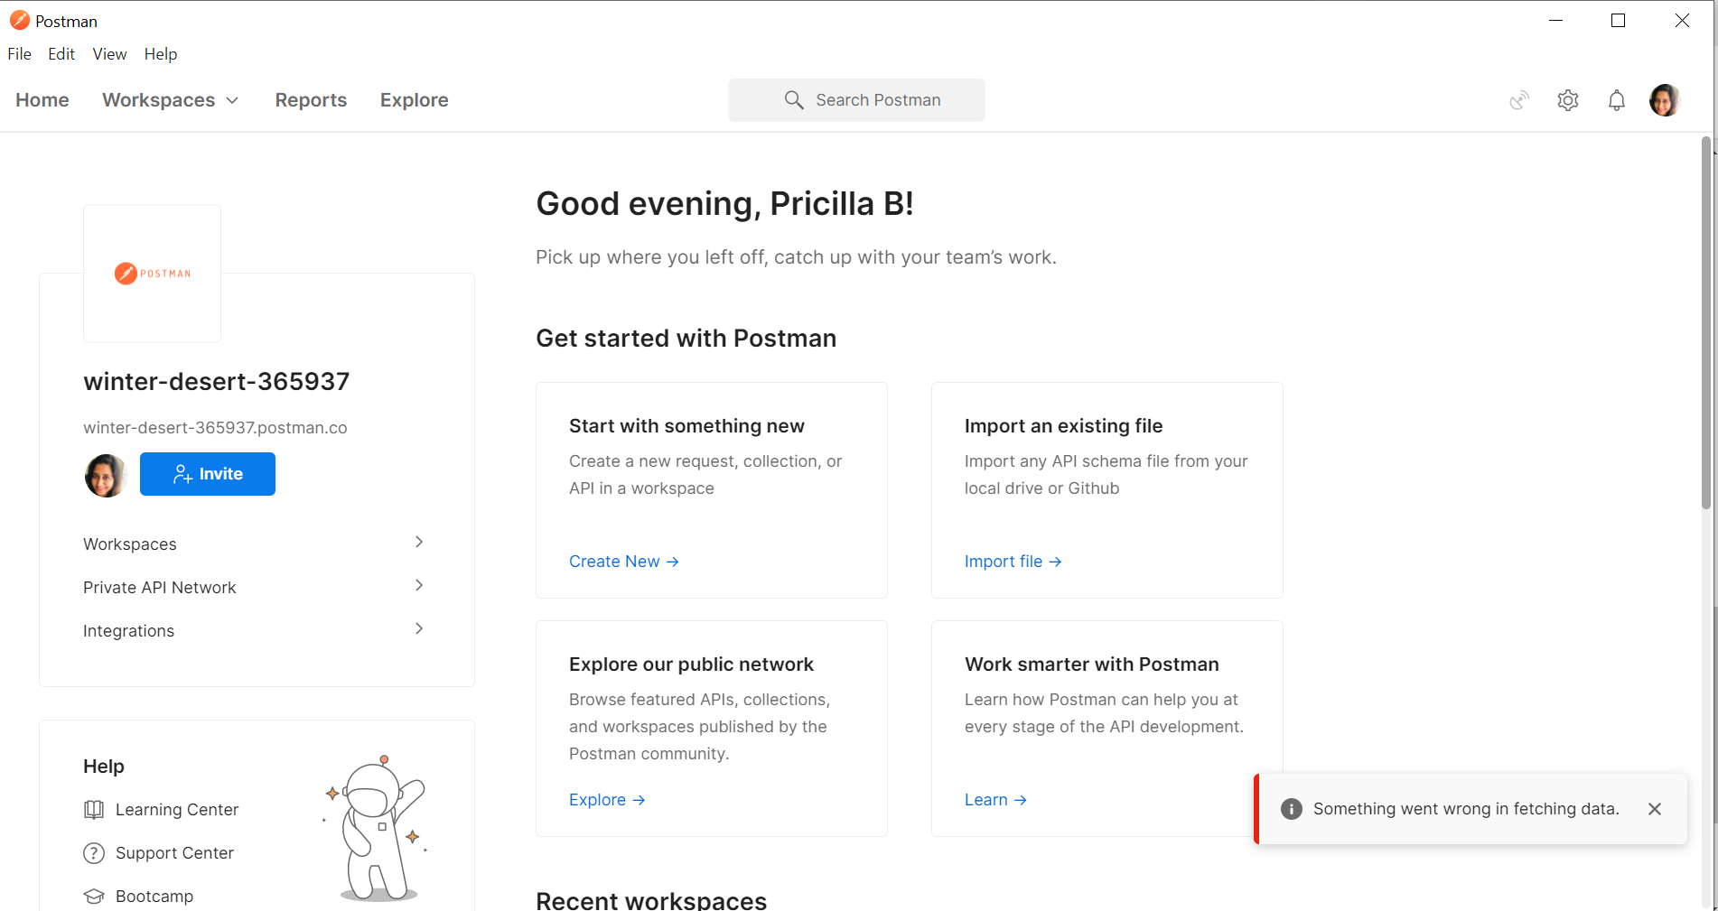Expand the Workspaces row chevron in the sidebar
This screenshot has height=911, width=1718.
pos(419,543)
